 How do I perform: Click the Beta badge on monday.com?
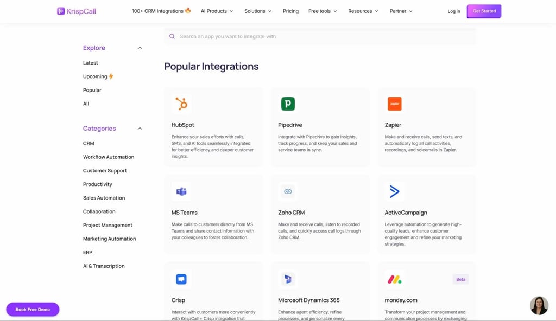point(460,279)
